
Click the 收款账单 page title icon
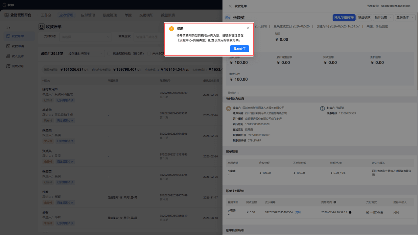tap(41, 27)
